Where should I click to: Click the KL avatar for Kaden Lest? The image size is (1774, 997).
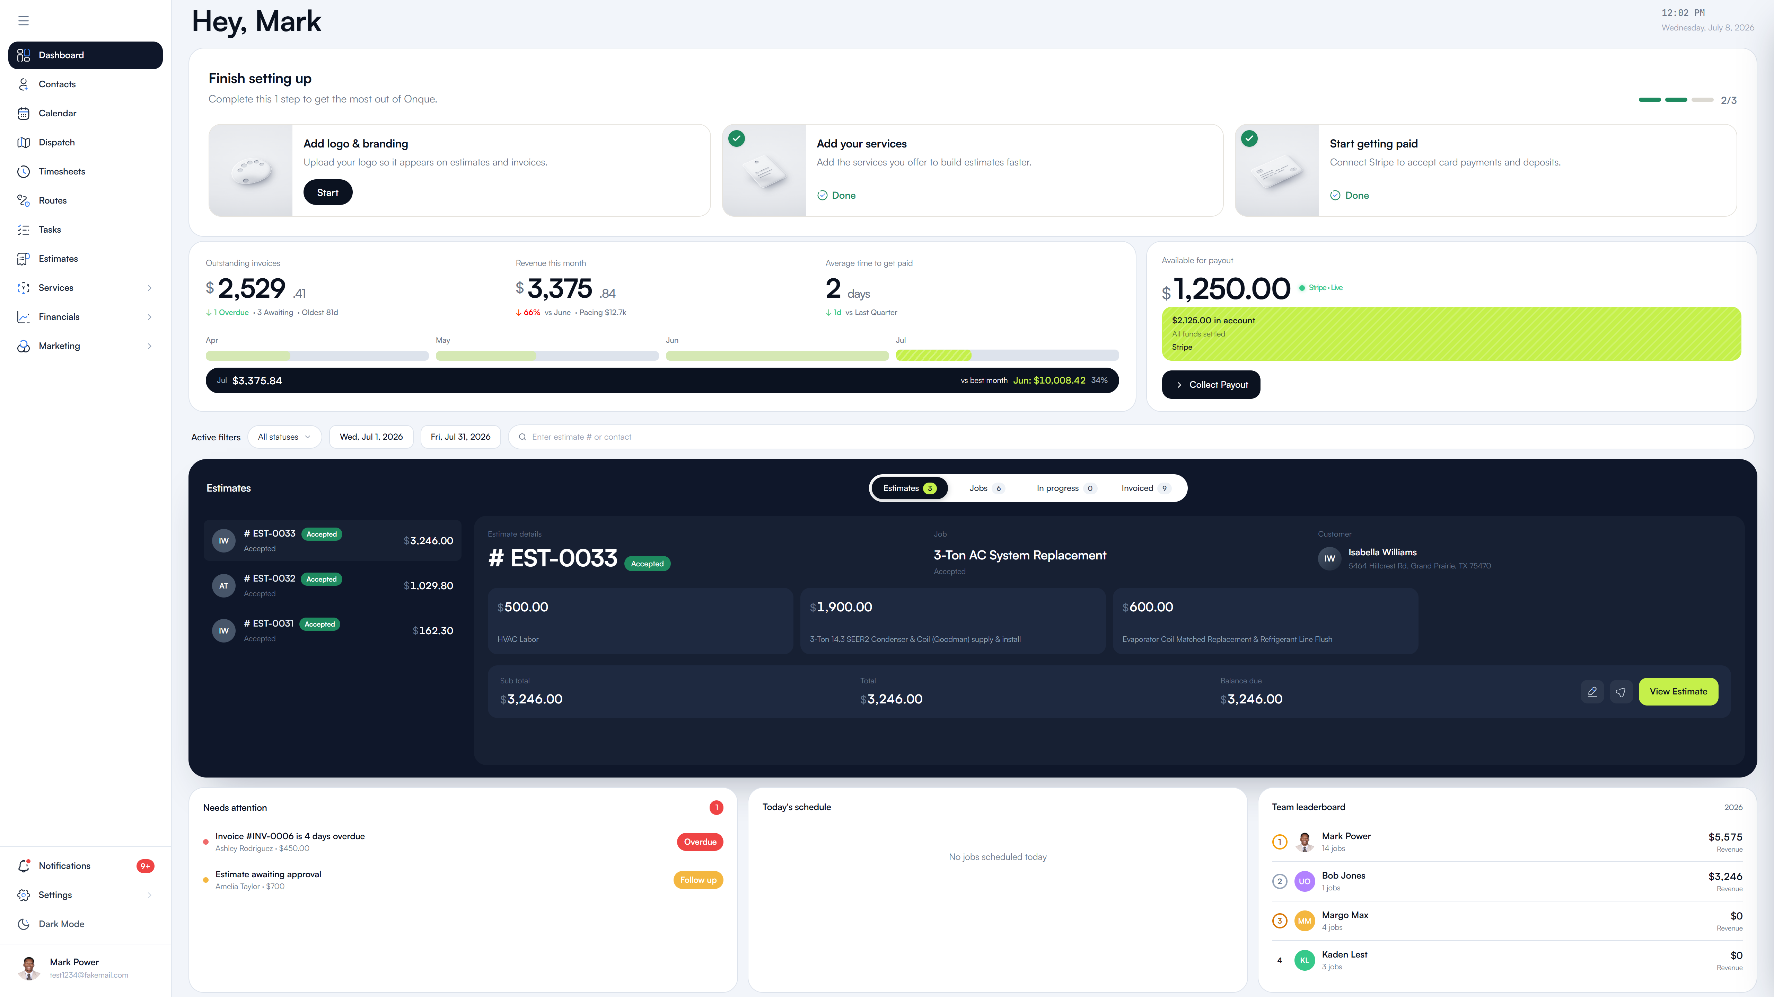point(1304,961)
